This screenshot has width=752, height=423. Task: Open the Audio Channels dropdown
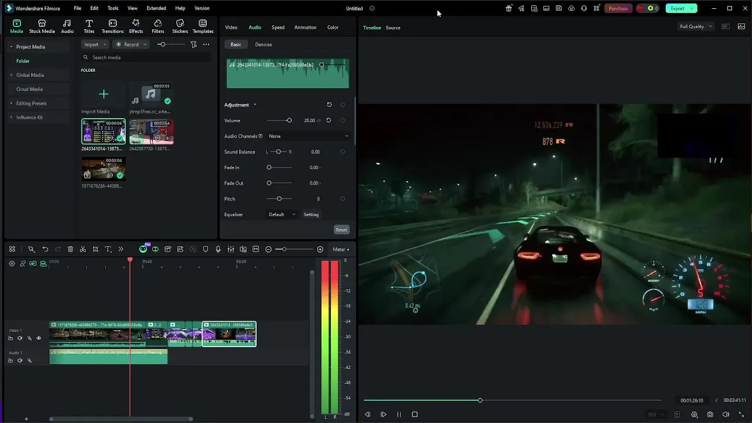point(308,136)
